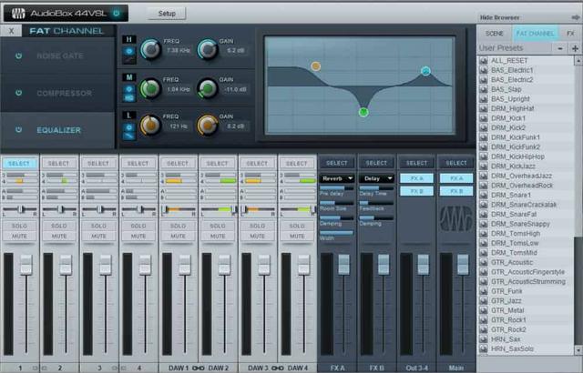Click the link icon between DAW 3 and DAW 4

pyautogui.click(x=276, y=368)
